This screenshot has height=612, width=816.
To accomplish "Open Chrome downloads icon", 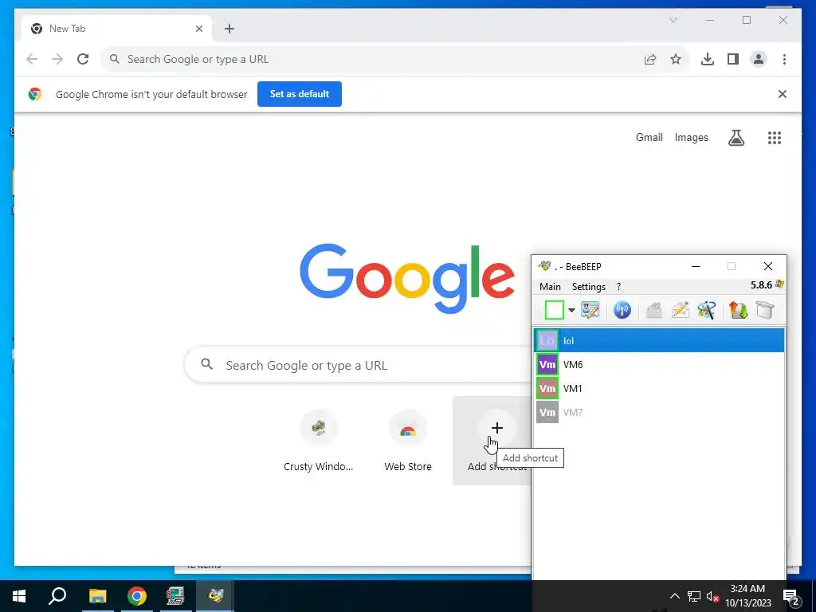I will point(708,59).
